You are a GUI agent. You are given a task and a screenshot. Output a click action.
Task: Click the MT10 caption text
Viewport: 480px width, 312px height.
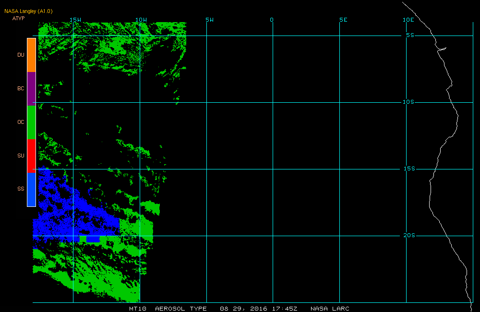138,309
